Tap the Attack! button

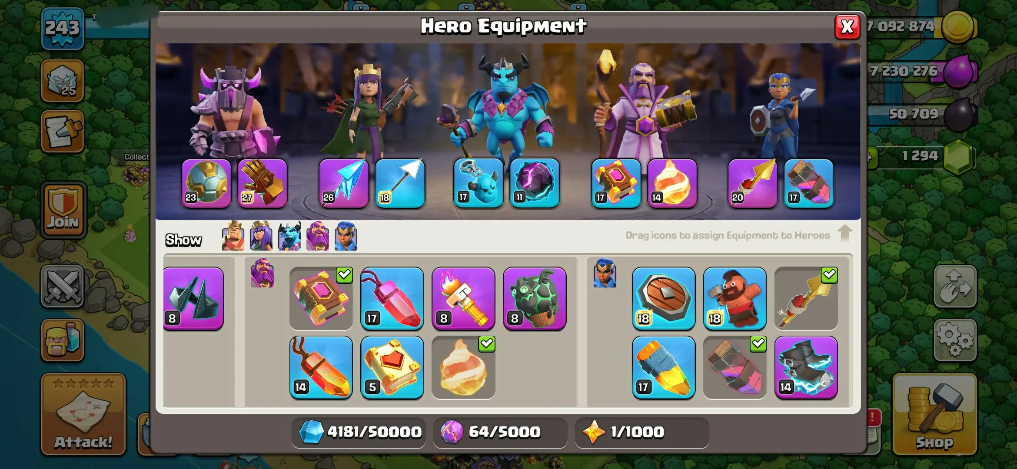point(83,414)
